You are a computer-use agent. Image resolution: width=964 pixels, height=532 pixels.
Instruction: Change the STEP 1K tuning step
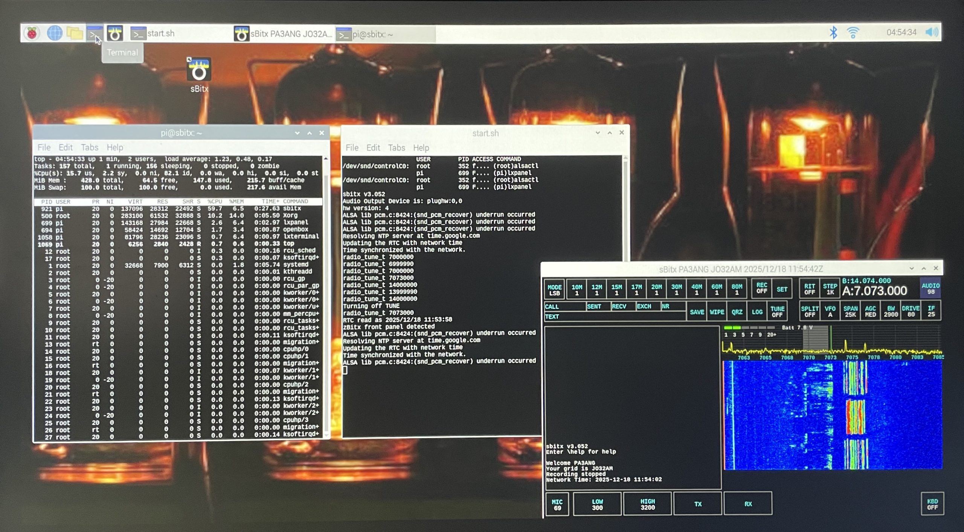point(830,289)
